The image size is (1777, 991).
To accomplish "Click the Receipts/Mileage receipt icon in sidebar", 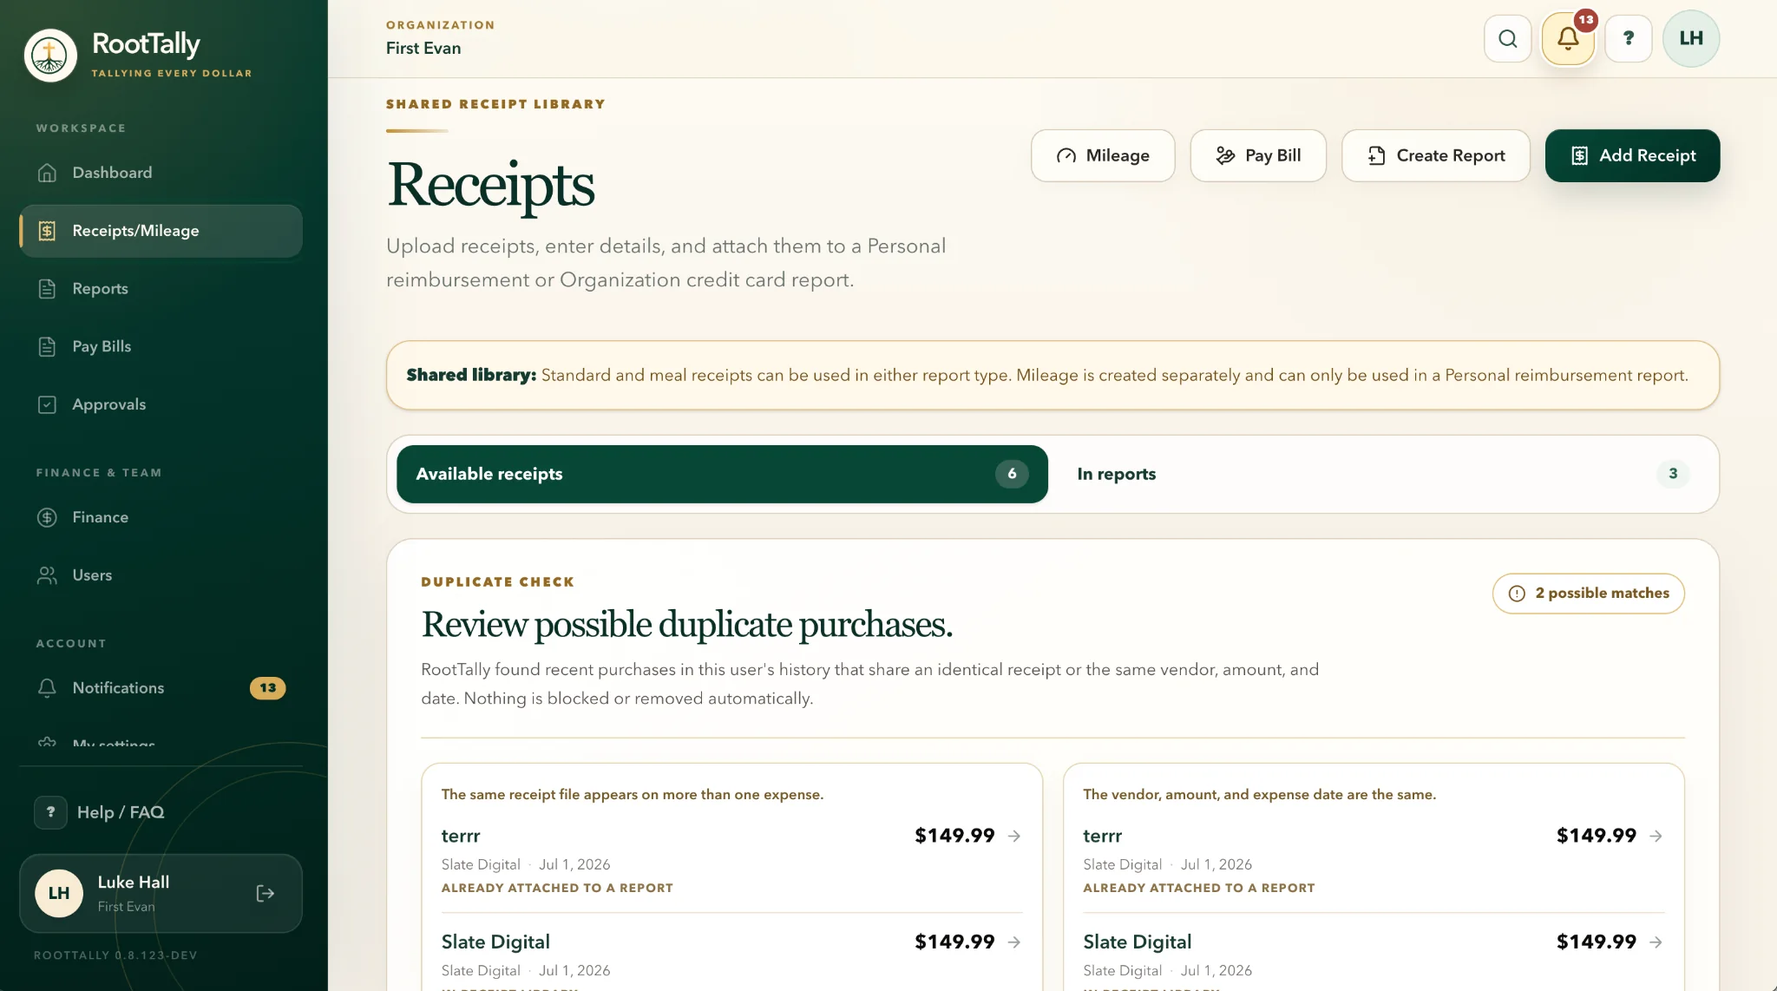I will [48, 231].
